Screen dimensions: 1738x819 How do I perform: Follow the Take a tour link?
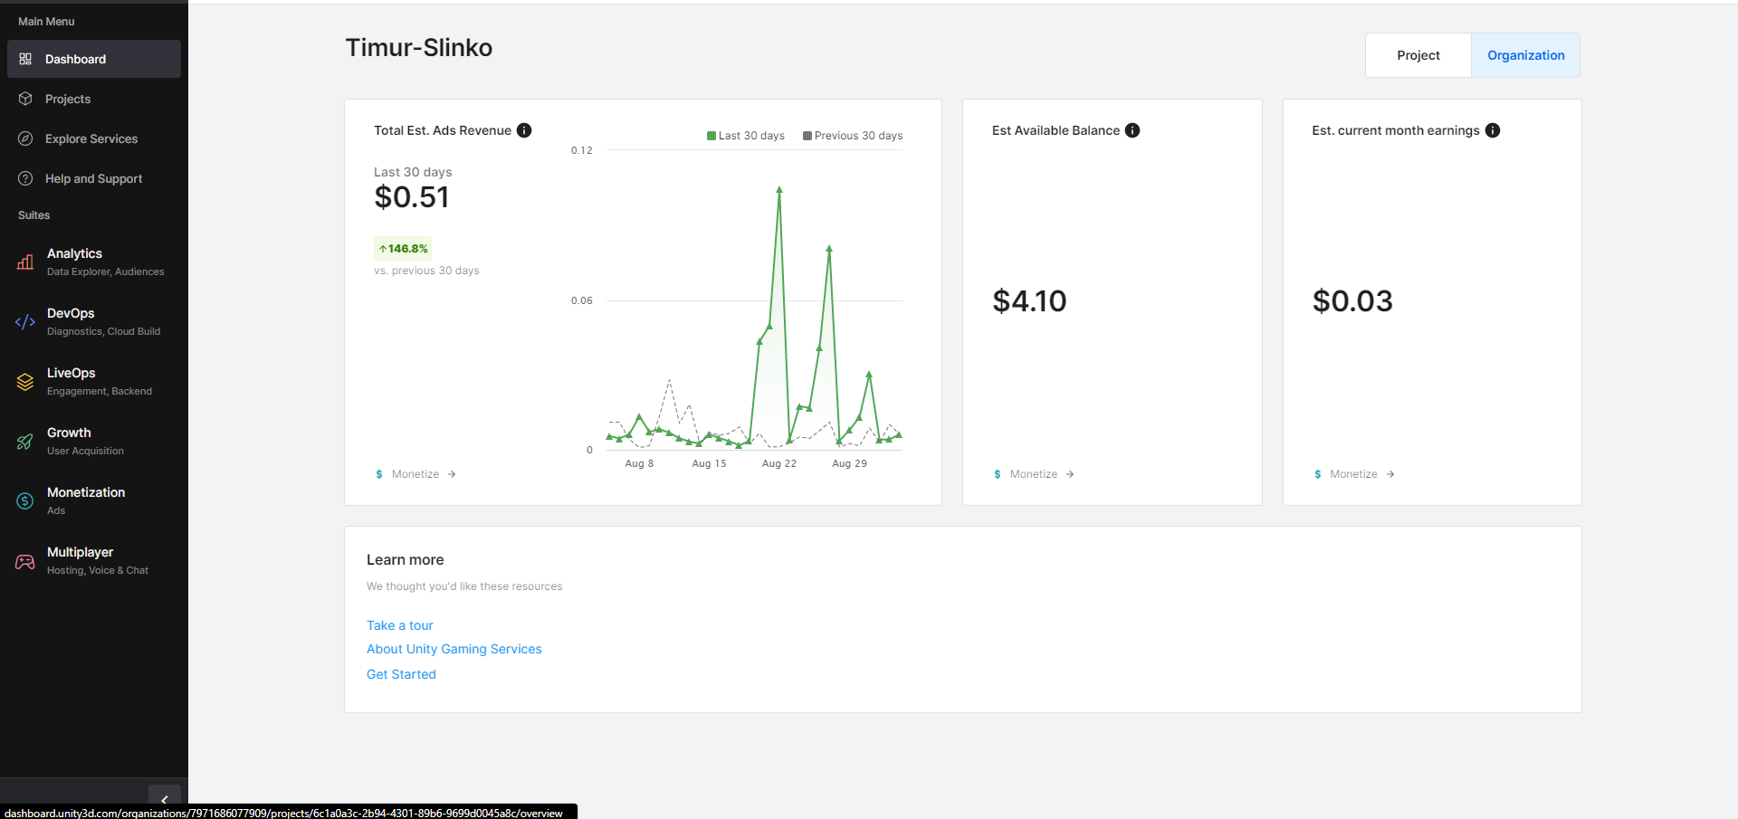[x=399, y=625]
